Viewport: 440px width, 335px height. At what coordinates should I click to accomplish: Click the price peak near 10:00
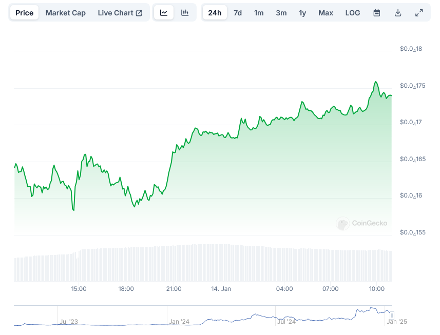click(376, 82)
